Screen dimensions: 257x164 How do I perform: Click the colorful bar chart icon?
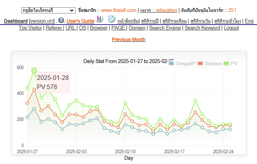tap(99, 19)
